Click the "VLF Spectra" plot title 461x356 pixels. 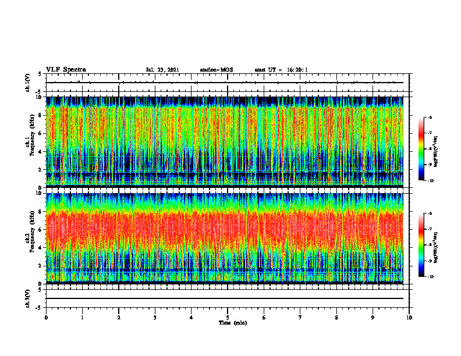pos(66,70)
